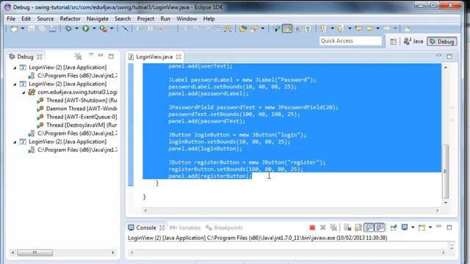Click the Open Type toolbar icon
Image resolution: width=470 pixels, height=264 pixels.
coord(243,29)
